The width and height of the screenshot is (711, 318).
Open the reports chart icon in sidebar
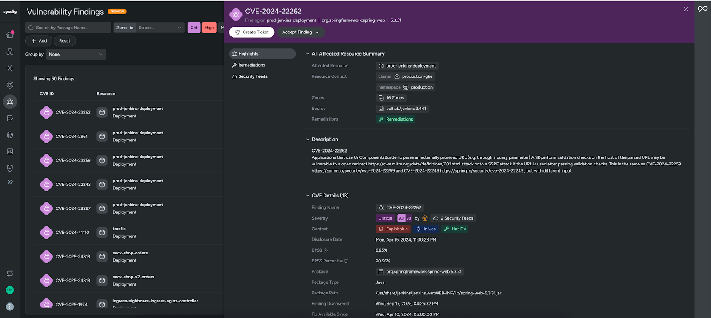(10, 152)
